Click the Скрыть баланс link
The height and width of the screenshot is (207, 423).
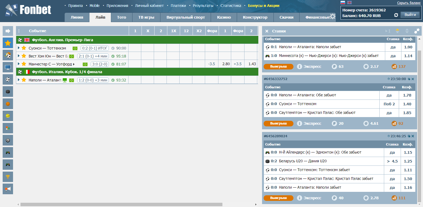click(x=409, y=3)
